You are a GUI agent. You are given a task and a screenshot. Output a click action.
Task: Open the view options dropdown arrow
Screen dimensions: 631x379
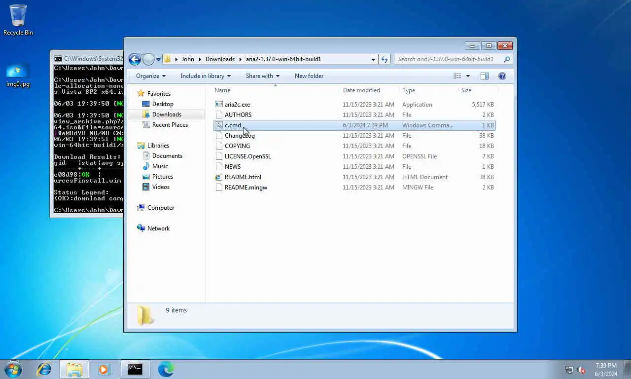[x=468, y=76]
